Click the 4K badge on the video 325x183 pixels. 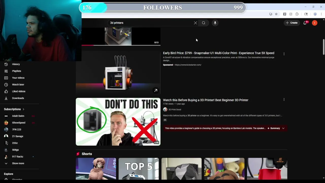tap(165, 120)
